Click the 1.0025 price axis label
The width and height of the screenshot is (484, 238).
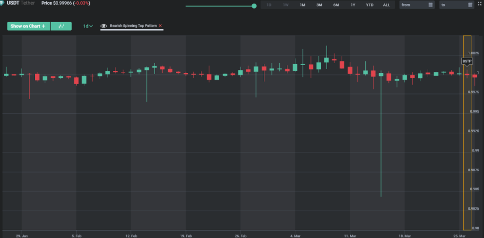click(x=474, y=53)
